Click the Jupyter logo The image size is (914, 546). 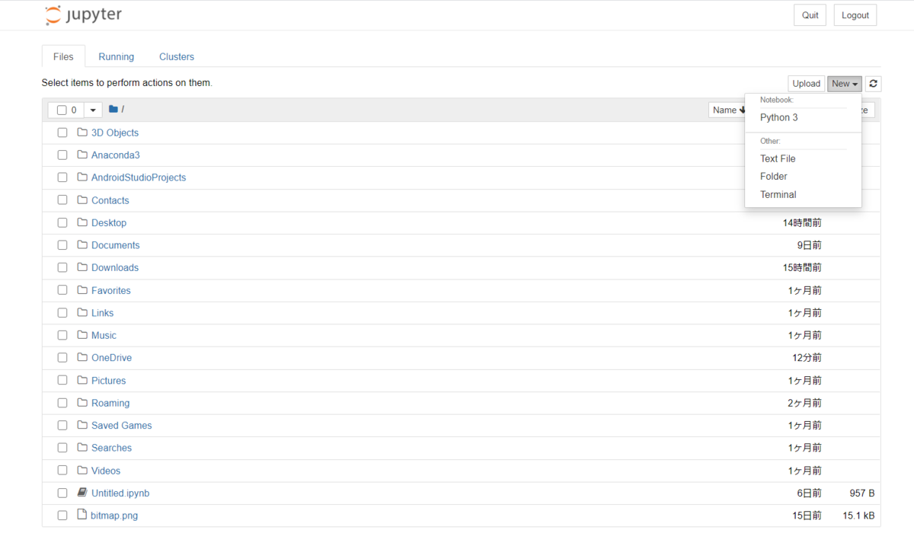83,15
